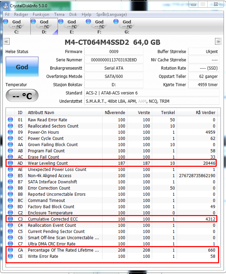The height and width of the screenshot is (274, 226).
Task: Open the Språk(Language) menu
Action: [111, 14]
